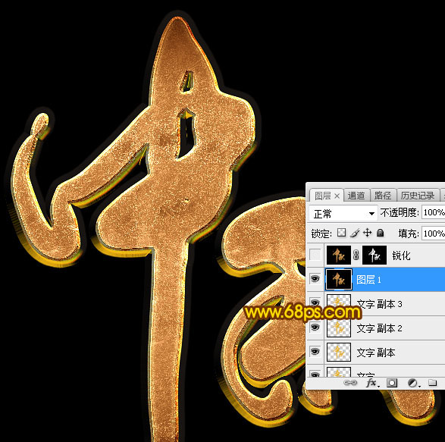
Task: Add a layer mask with the mask icon
Action: [x=392, y=383]
